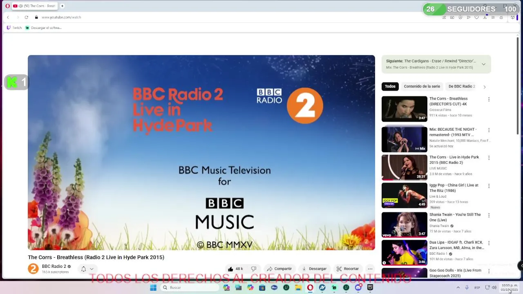Click the Opera menu logo
The width and height of the screenshot is (523, 294).
[x=7, y=6]
